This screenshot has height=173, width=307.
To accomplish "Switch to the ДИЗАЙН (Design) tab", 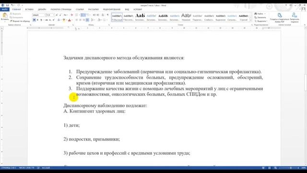I will pos(42,10).
